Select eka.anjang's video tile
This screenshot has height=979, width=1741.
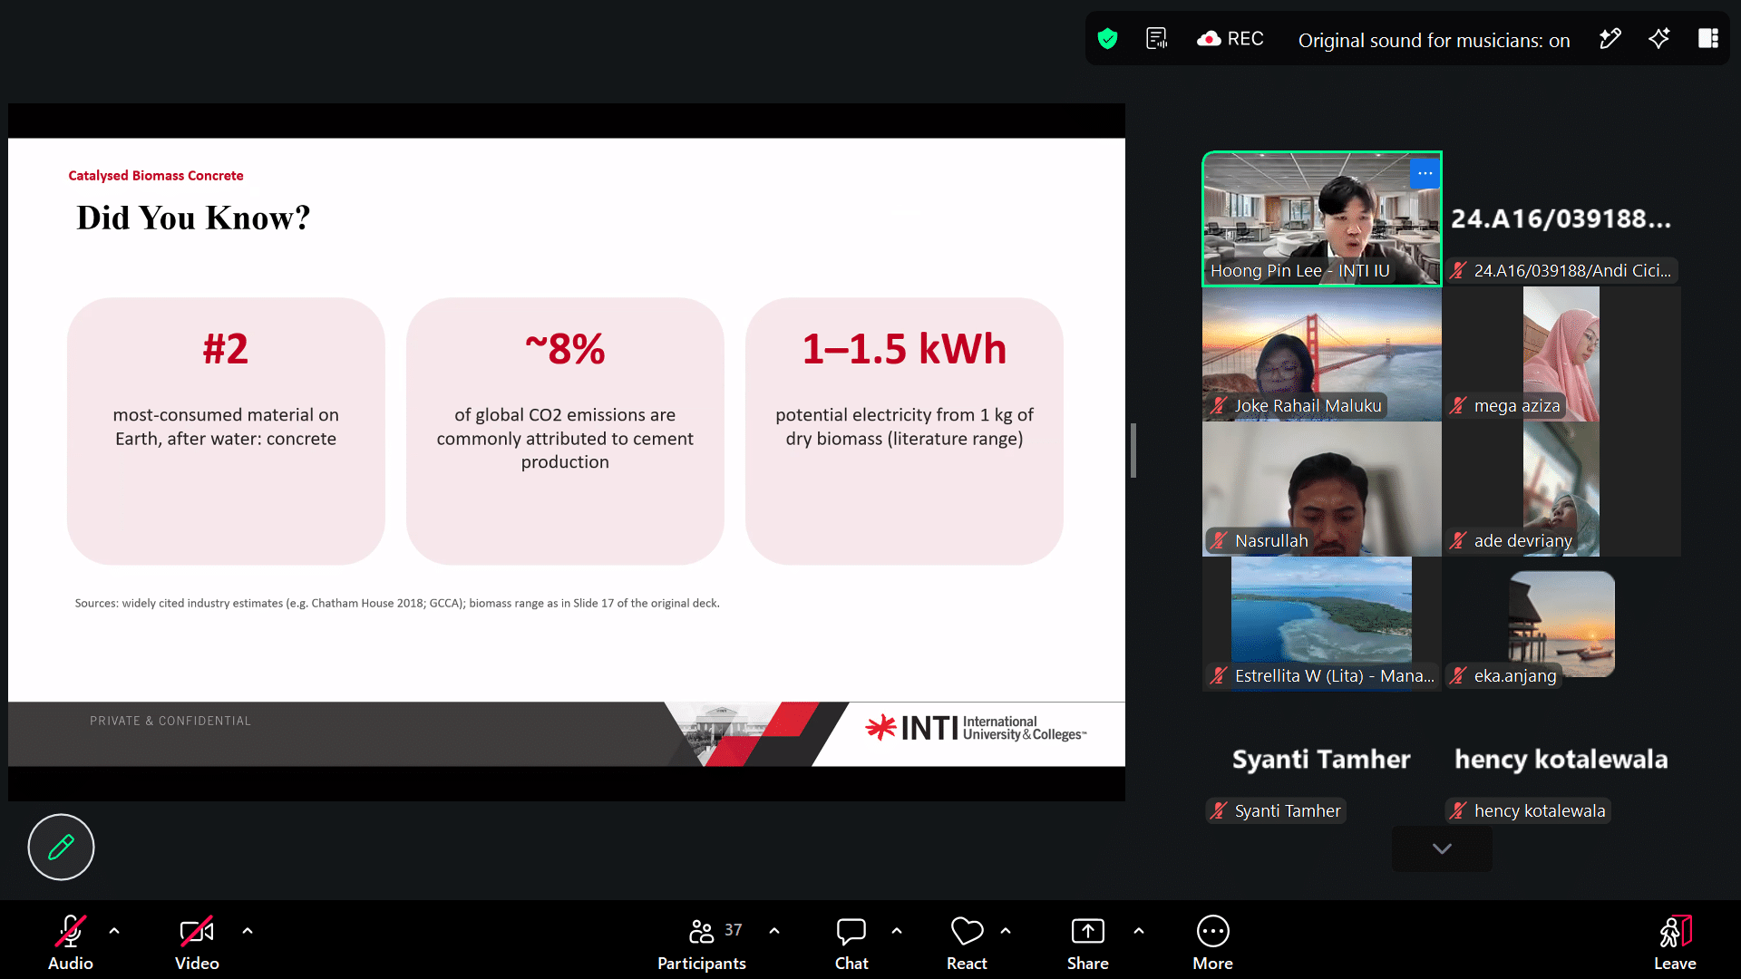tap(1561, 625)
